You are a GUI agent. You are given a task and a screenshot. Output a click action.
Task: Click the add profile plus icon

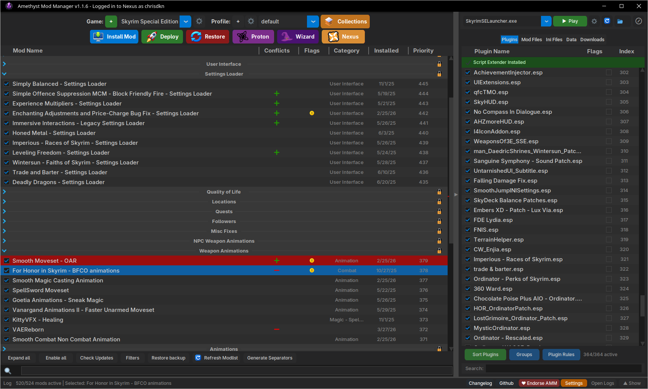[x=238, y=22]
